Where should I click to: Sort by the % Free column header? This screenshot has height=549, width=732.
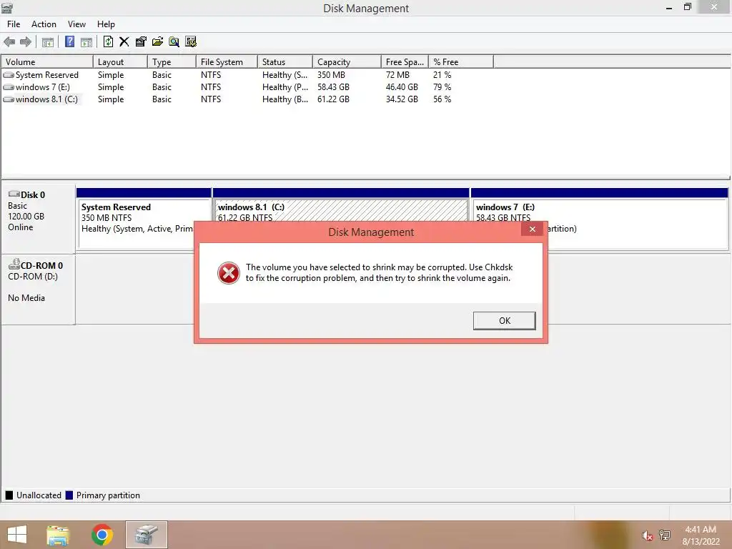(x=461, y=62)
